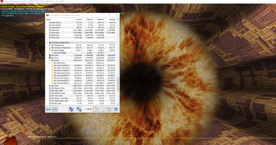Click the scrollbar up arrow in HWiNFO
This screenshot has width=276, height=145.
coord(118,20)
